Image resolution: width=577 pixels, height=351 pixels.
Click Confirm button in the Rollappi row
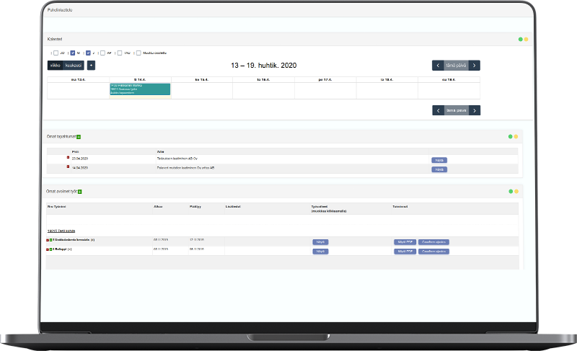click(x=434, y=252)
